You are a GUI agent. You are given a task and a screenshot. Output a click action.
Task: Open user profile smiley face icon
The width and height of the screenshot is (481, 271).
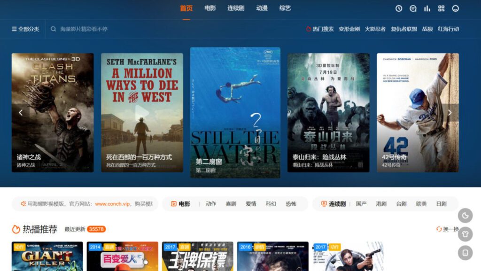point(455,8)
